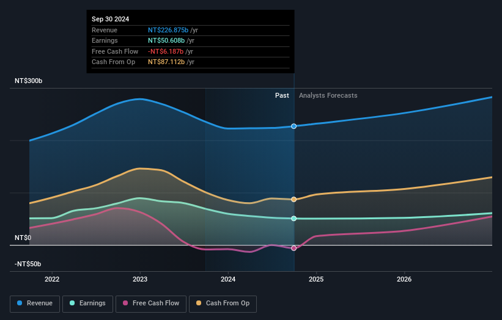
Task: Click the Analysts Forecasts label
Action: point(328,96)
